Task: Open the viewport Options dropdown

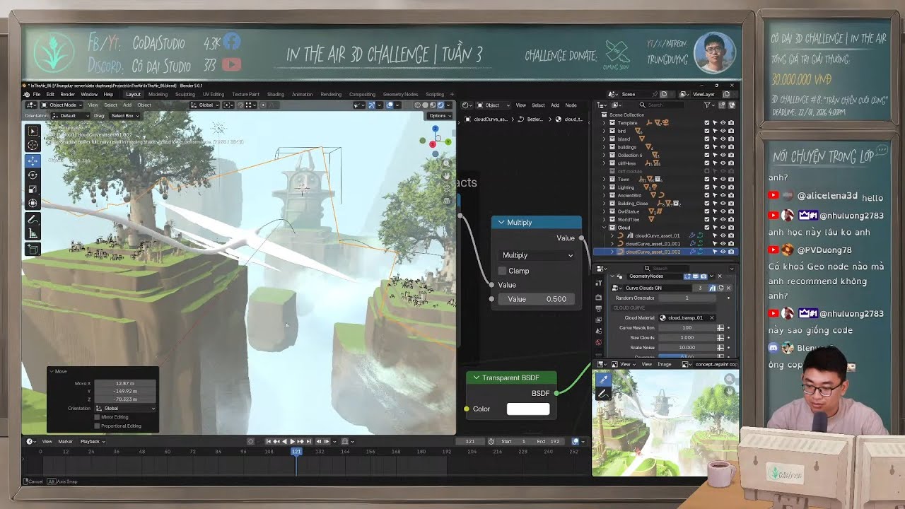Action: (x=440, y=115)
